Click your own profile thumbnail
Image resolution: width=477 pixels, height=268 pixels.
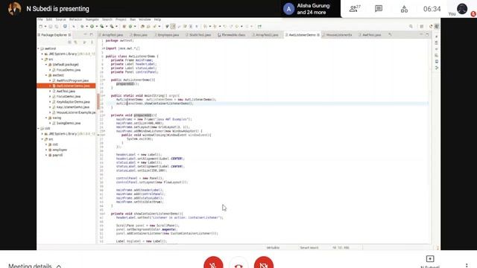tap(462, 9)
